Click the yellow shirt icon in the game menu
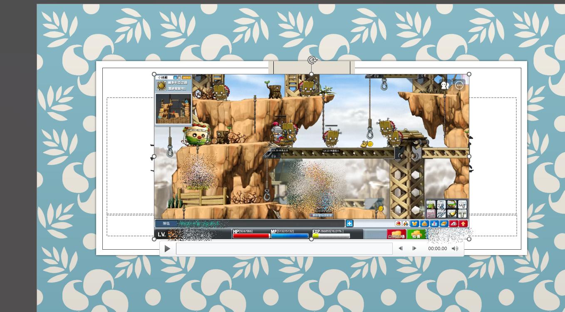 point(414,224)
